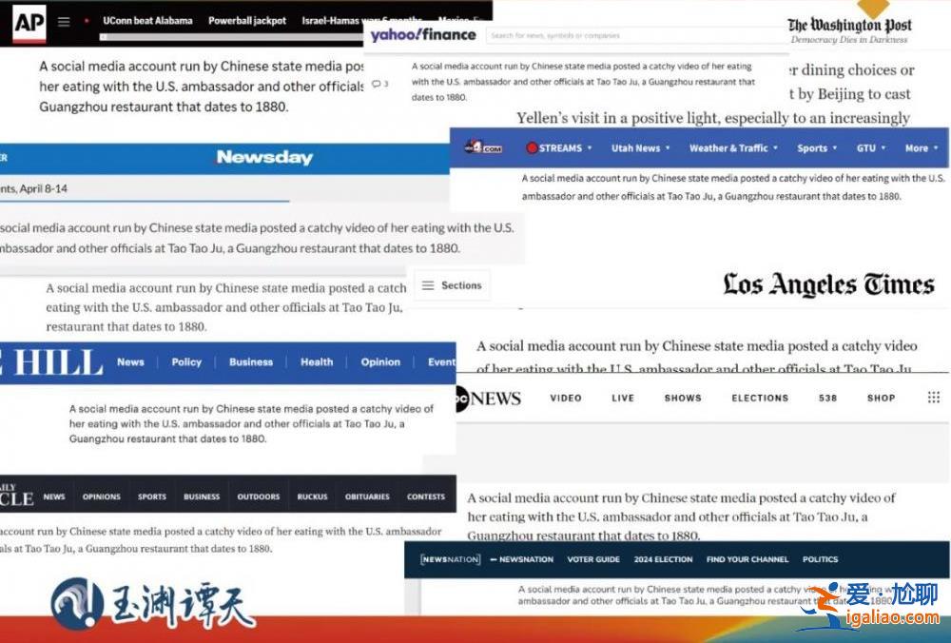Open the LA Times Sections menu
Image resolution: width=951 pixels, height=643 pixels.
[x=452, y=285]
